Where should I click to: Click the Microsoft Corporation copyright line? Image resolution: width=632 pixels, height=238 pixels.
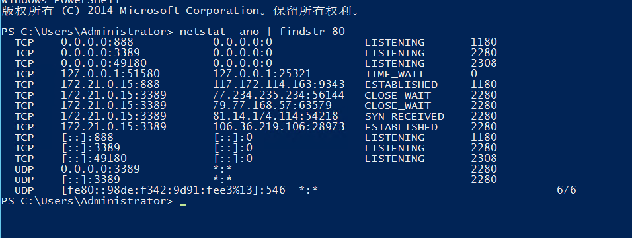click(180, 11)
